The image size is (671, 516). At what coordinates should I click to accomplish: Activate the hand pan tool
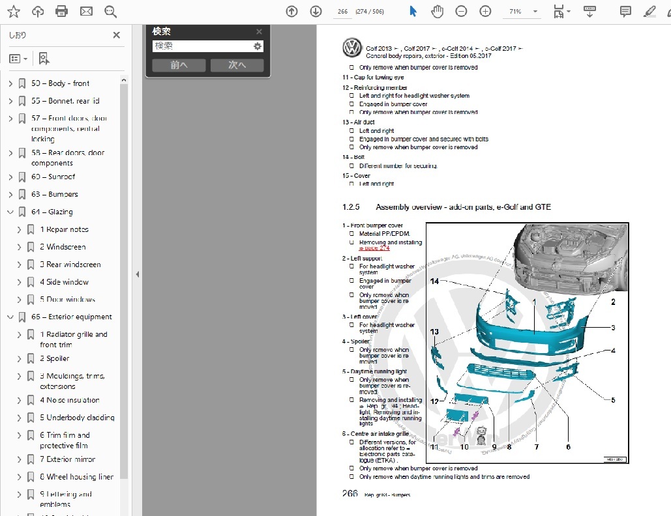(x=437, y=12)
